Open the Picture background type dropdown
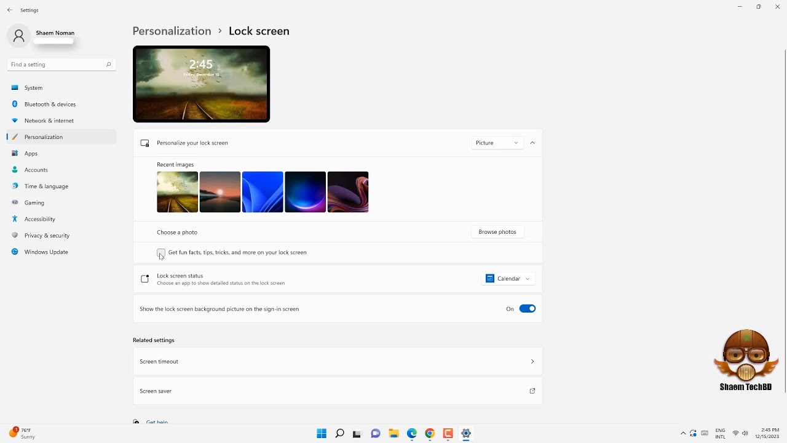The image size is (787, 443). [497, 143]
